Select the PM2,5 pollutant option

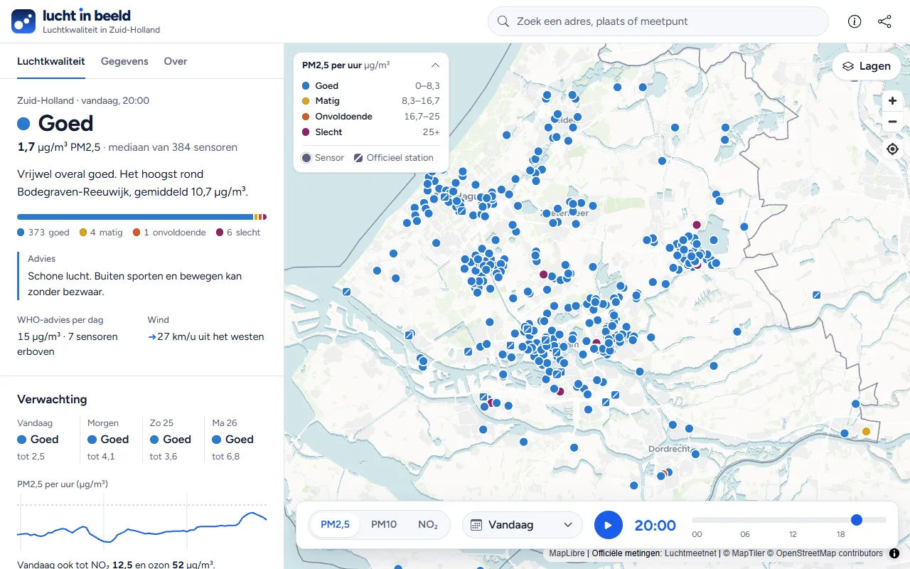[x=335, y=524]
